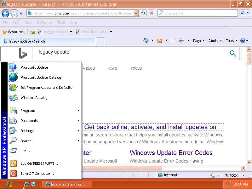This screenshot has height=189, width=252.
Task: Select the legacy update - Search tab
Action: (49, 41)
